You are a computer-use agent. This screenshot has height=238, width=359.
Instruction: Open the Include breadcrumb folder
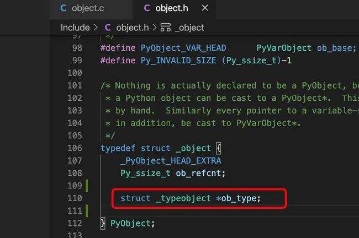(75, 28)
